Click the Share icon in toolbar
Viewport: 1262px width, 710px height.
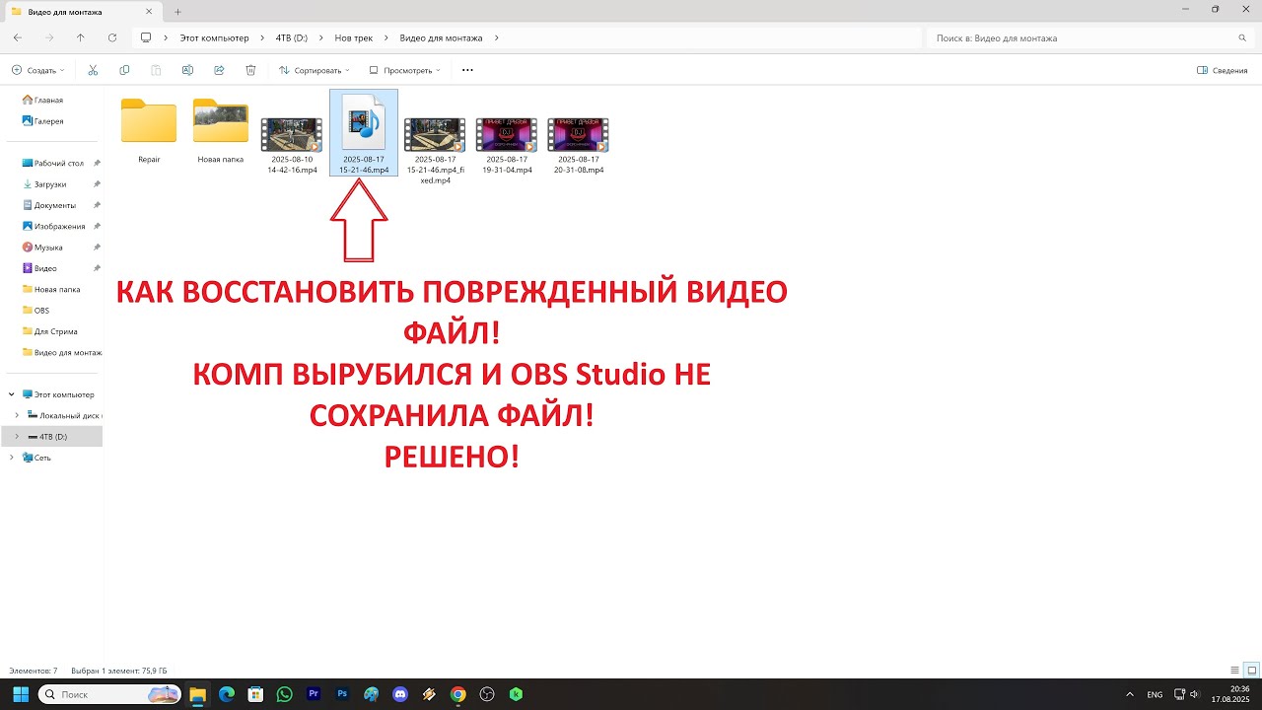click(219, 70)
